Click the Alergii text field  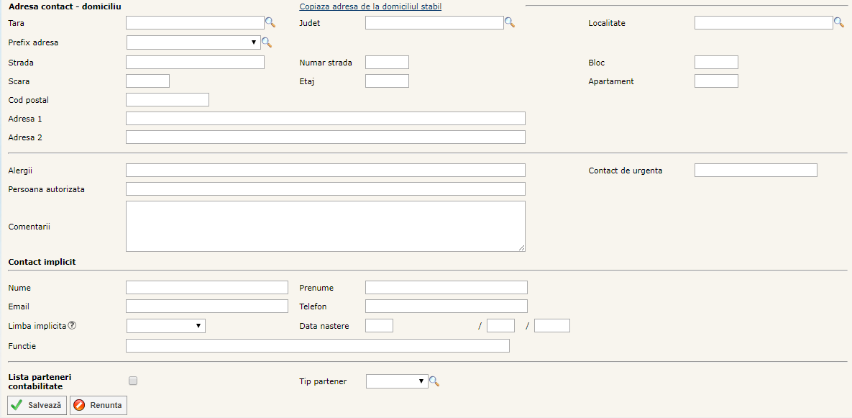[x=325, y=171]
